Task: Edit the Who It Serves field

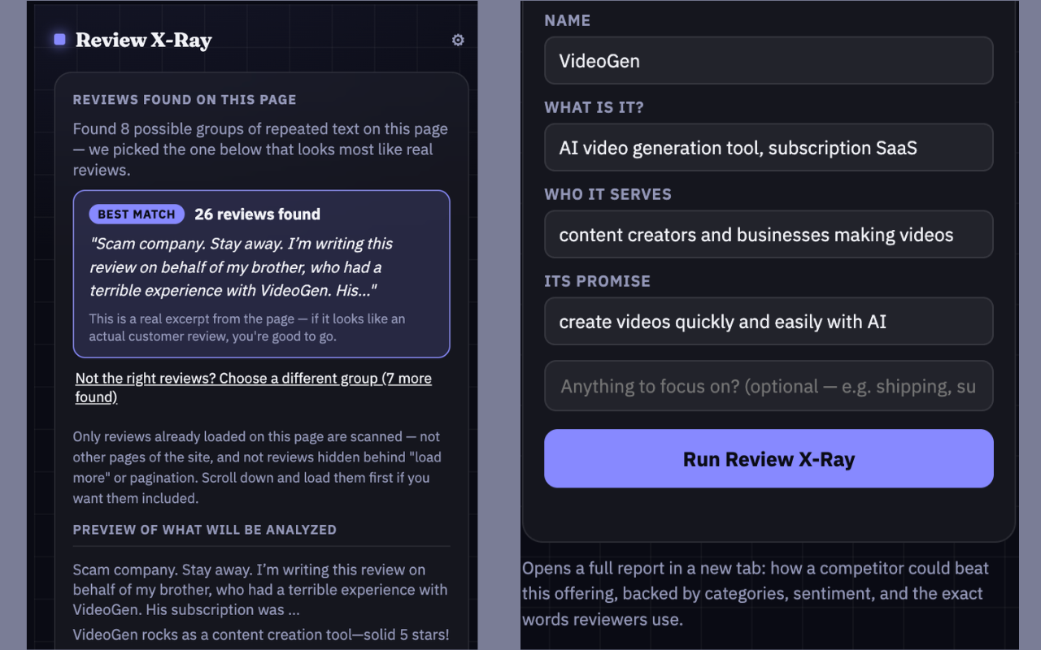Action: (769, 235)
